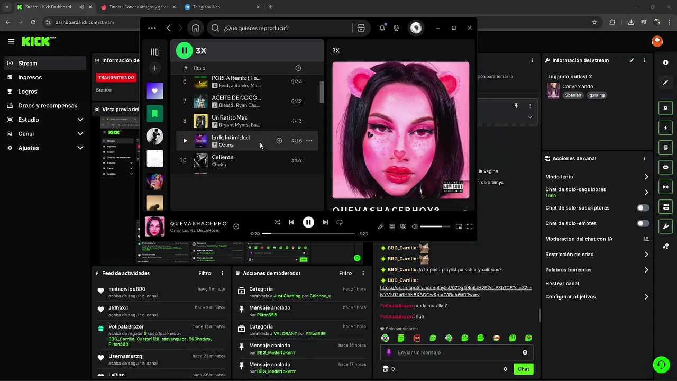The image size is (677, 381).
Task: Open Spotify playlist link in chat
Action: [x=456, y=291]
